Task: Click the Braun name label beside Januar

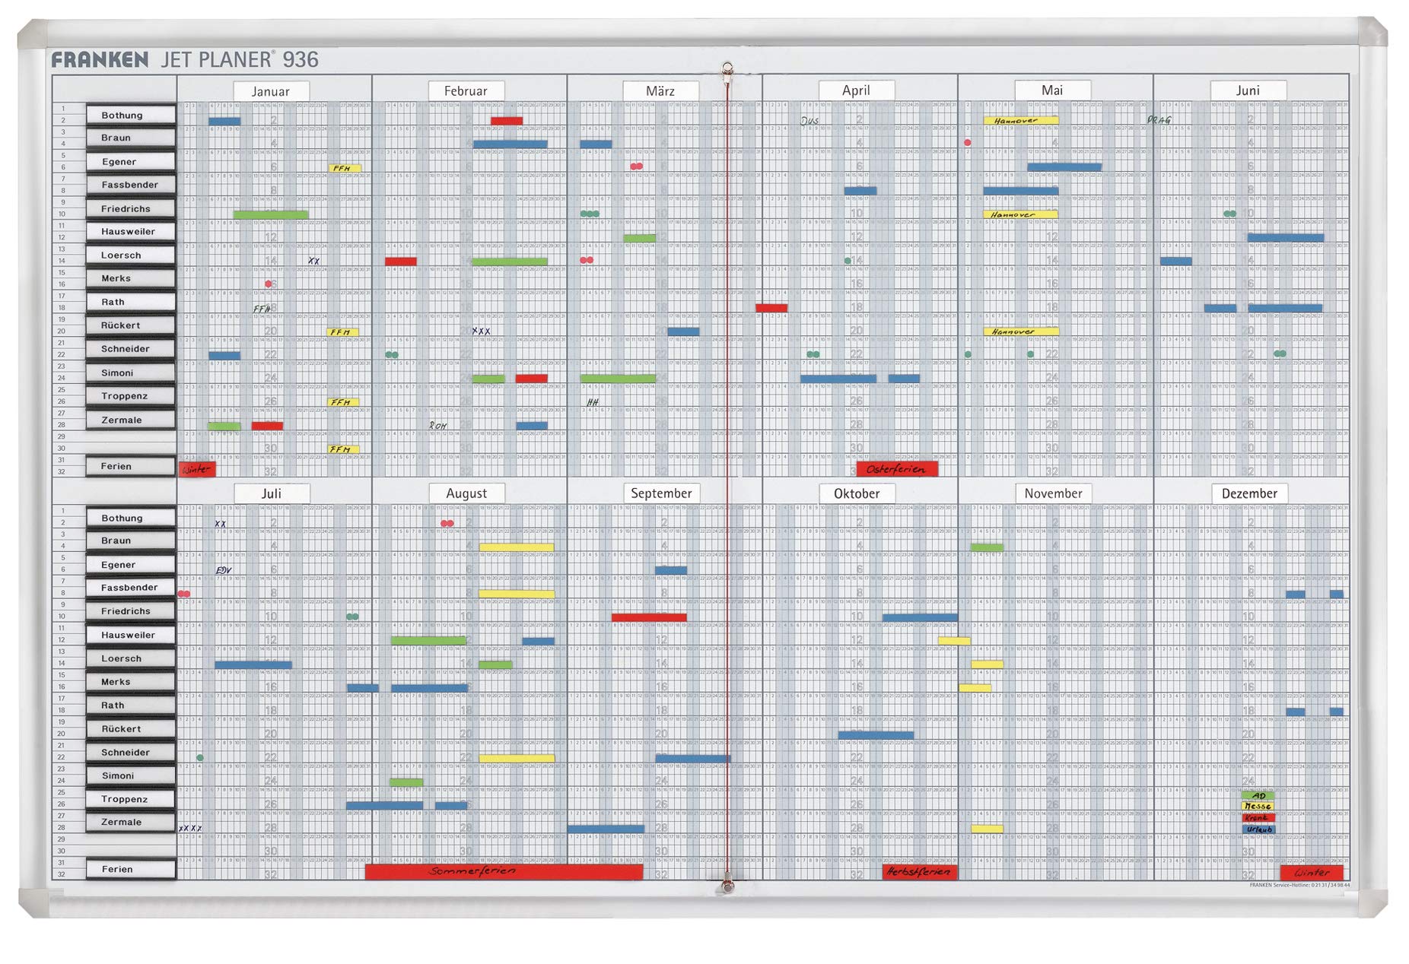Action: point(131,138)
